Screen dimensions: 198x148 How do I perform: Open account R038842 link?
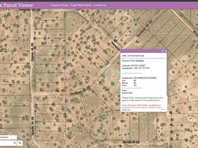(x=140, y=61)
